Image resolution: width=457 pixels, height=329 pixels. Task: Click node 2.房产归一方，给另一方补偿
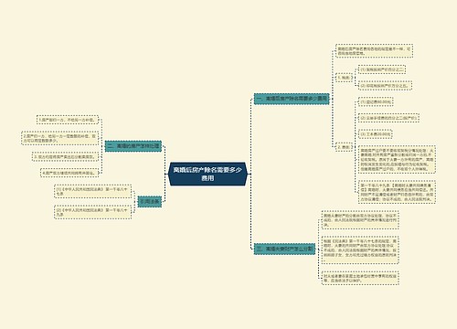[x=60, y=138]
